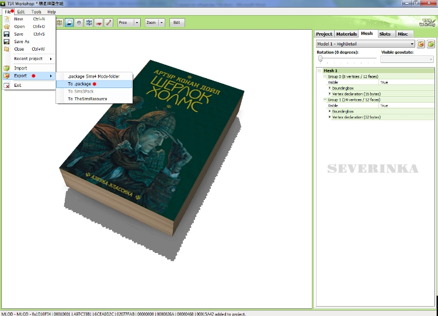Toggle the floor display toolbar button

click(69, 23)
